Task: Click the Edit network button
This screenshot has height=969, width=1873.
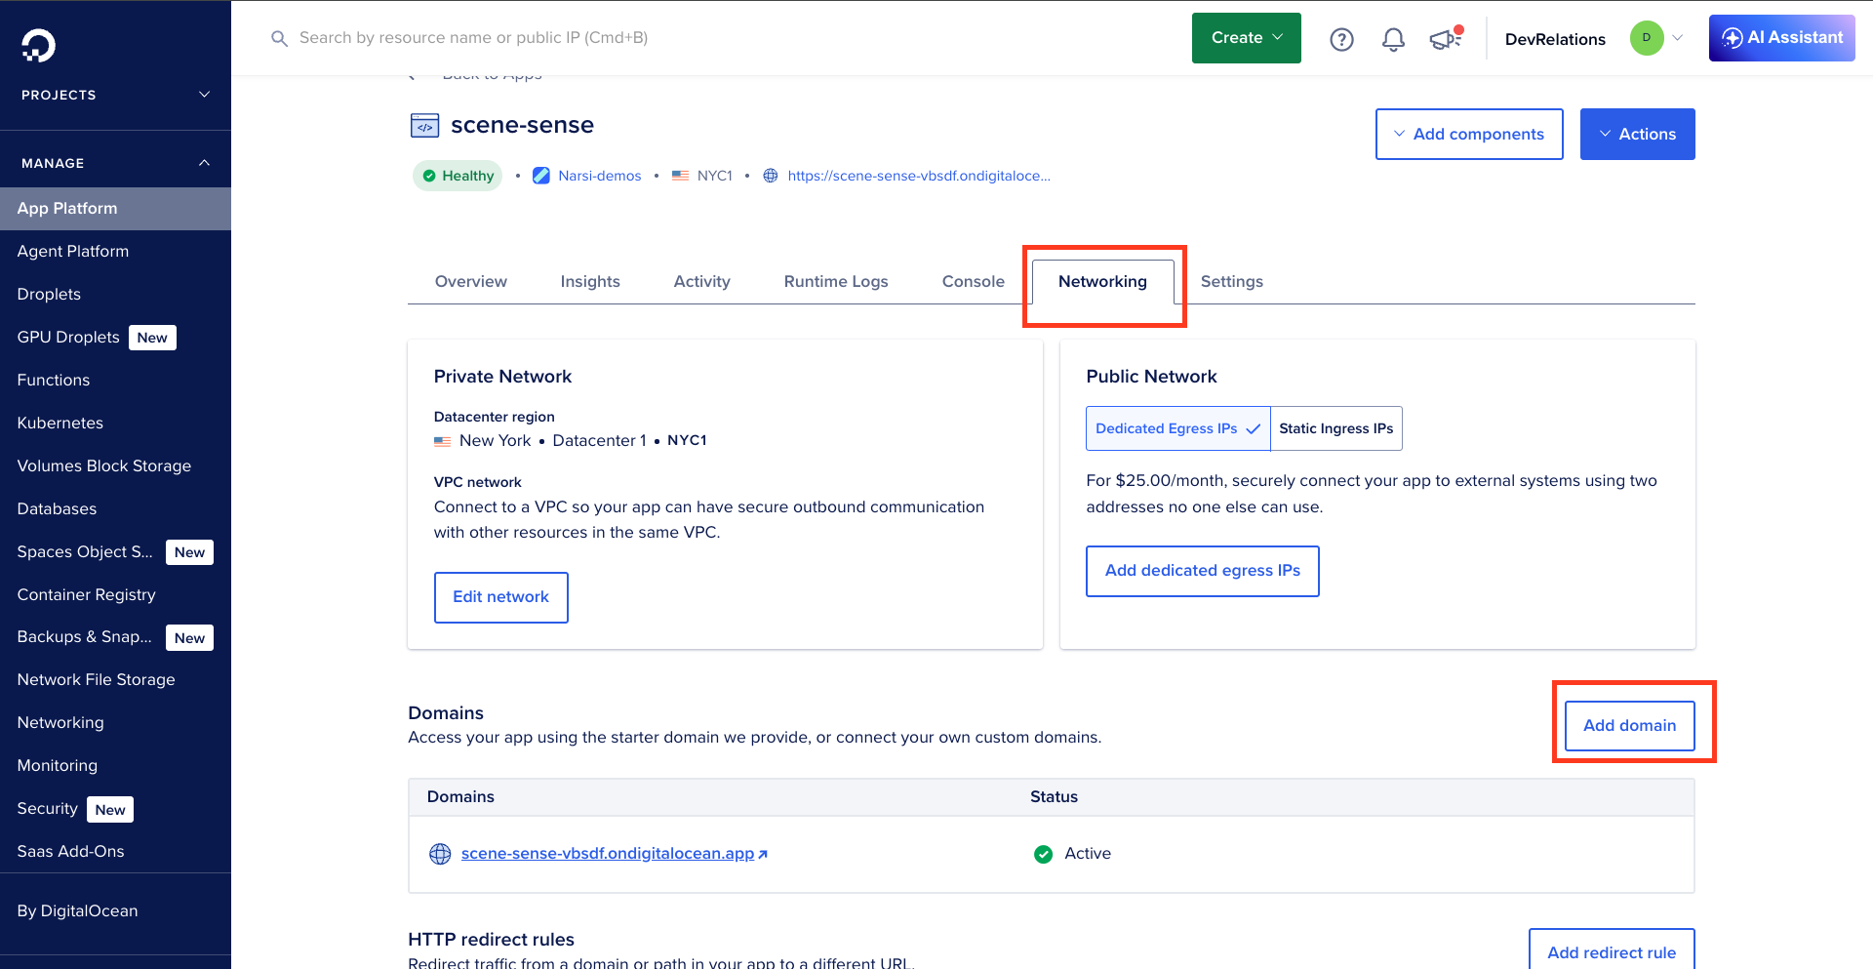Action: 500,596
